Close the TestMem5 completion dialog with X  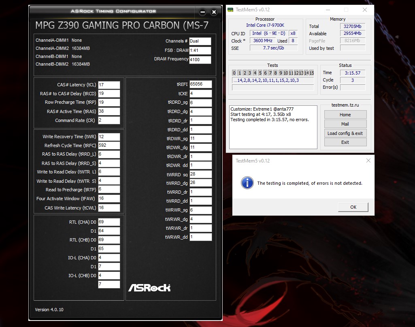(x=368, y=160)
